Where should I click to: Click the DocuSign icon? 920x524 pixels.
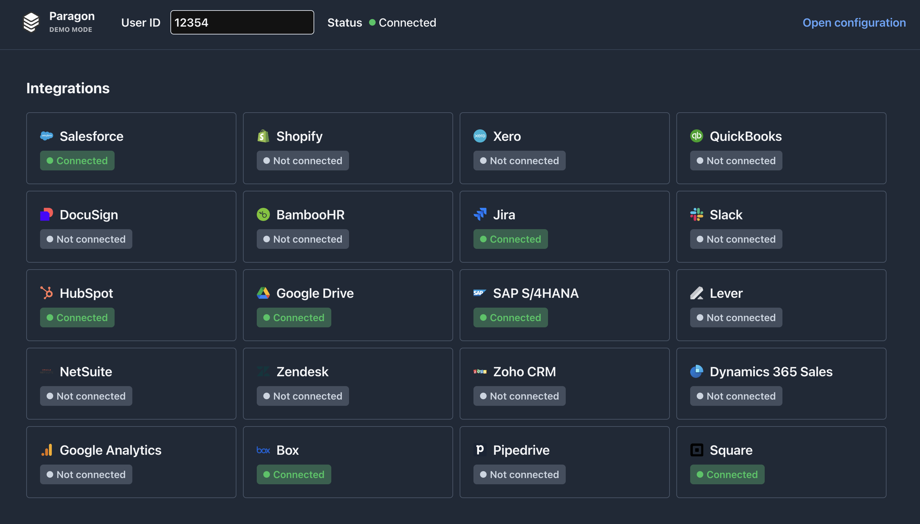(46, 214)
